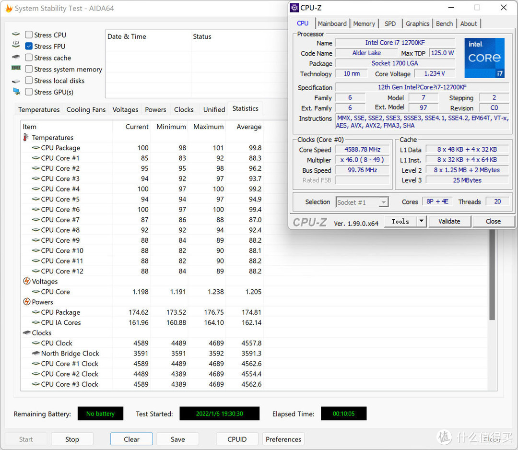
Task: Enable Stress system memory checkbox
Action: [x=29, y=70]
